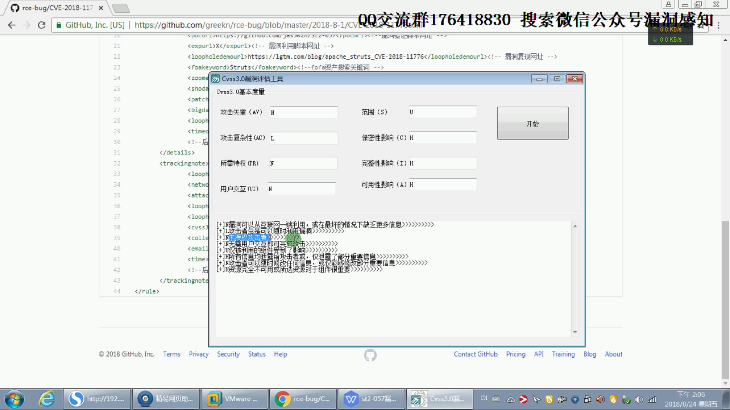Focus the 攻击矢量 (AV) input field
Screen dimensions: 730x410
pos(304,112)
